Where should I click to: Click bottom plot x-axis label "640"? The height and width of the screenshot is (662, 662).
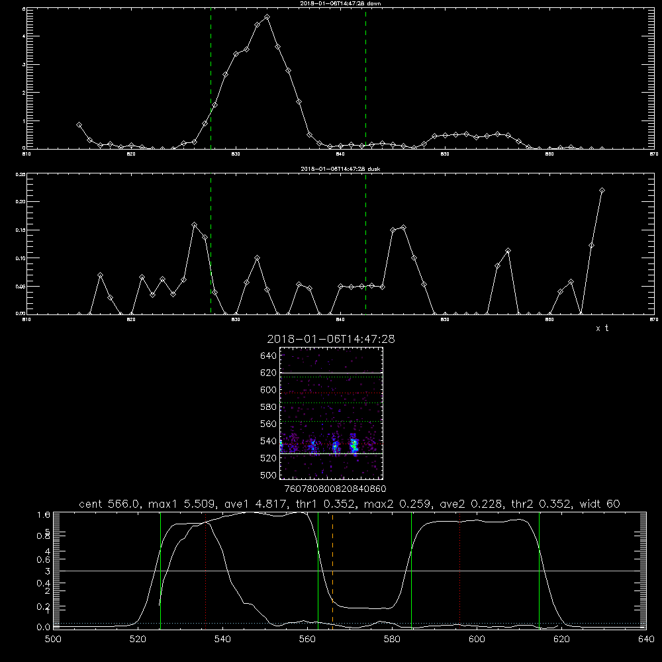[x=646, y=639]
